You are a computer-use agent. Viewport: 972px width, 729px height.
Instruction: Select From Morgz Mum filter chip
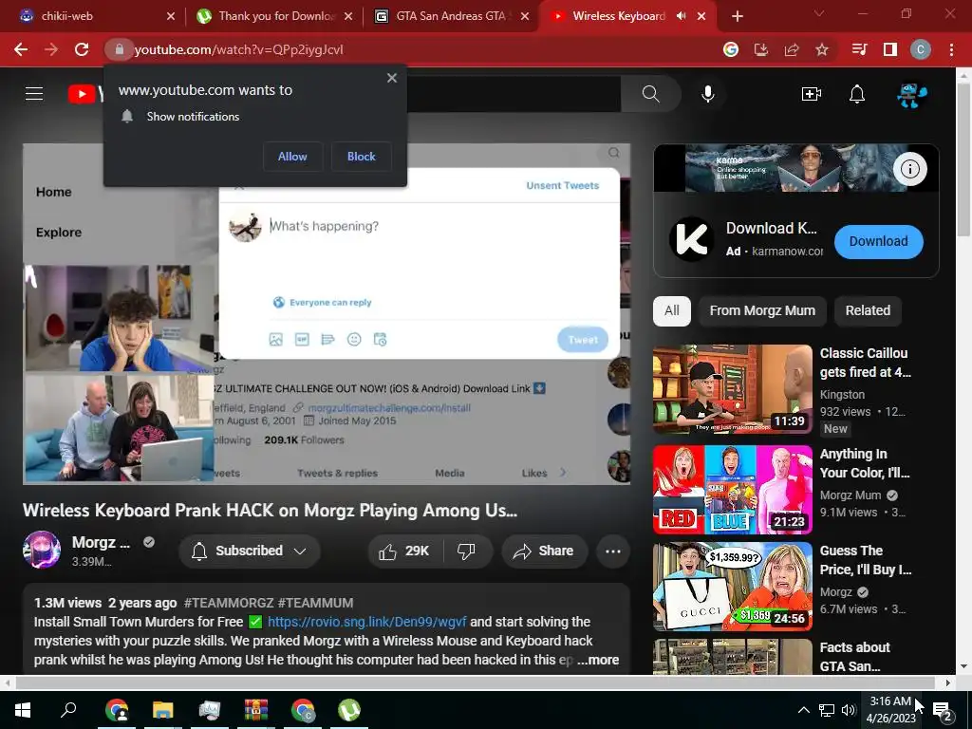pyautogui.click(x=762, y=310)
